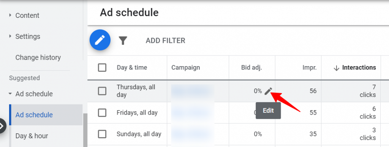Open the side panel arrow button

click(x=2, y=126)
